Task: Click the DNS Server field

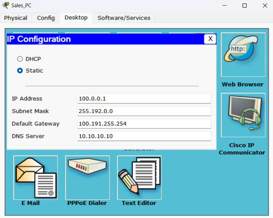Action: click(x=144, y=136)
